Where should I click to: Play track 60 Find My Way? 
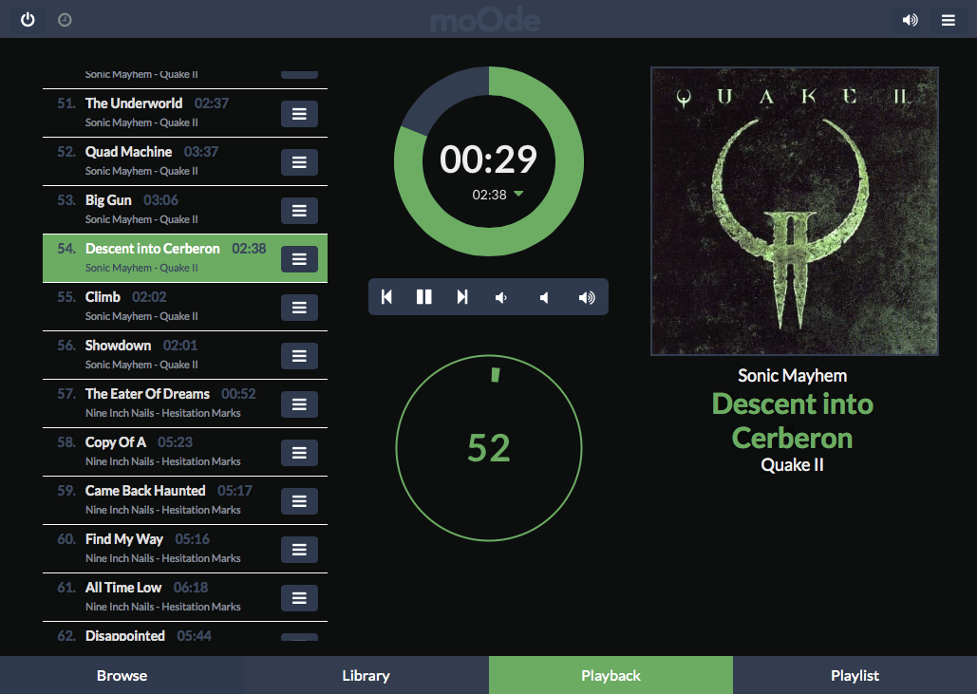click(185, 548)
